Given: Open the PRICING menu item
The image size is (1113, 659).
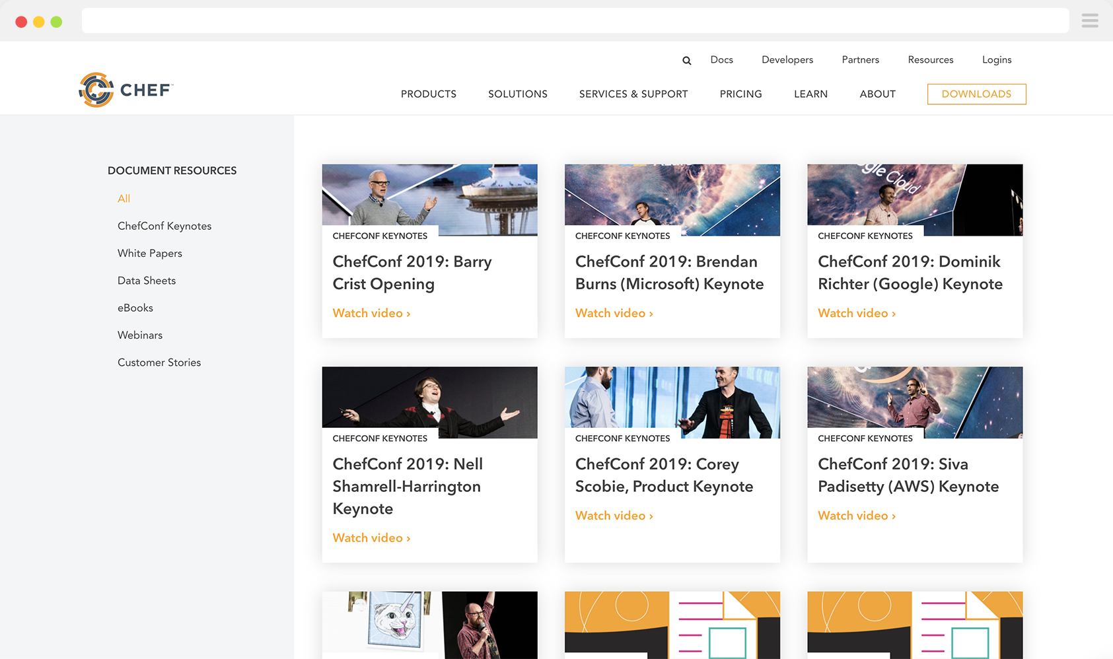Looking at the screenshot, I should (740, 94).
